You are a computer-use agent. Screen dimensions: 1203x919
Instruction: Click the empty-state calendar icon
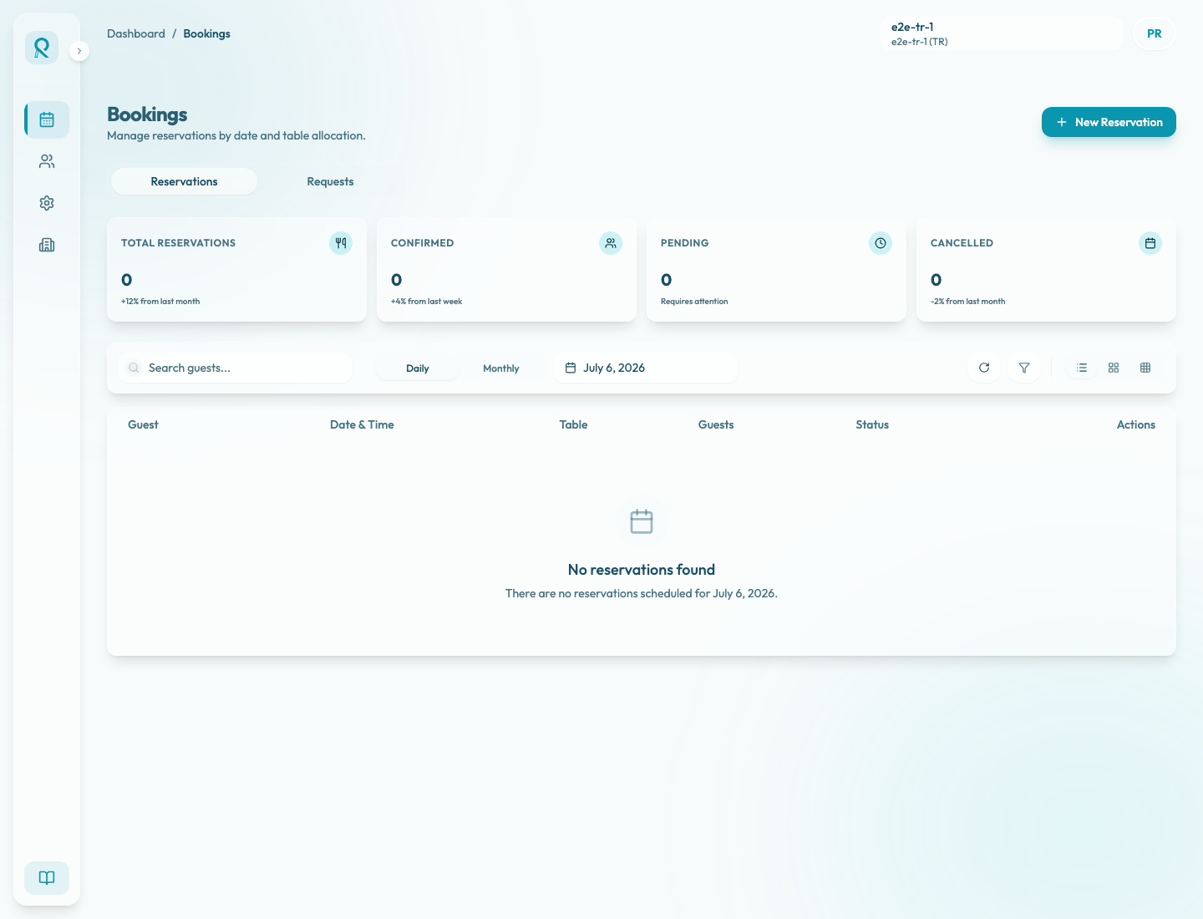pos(642,521)
